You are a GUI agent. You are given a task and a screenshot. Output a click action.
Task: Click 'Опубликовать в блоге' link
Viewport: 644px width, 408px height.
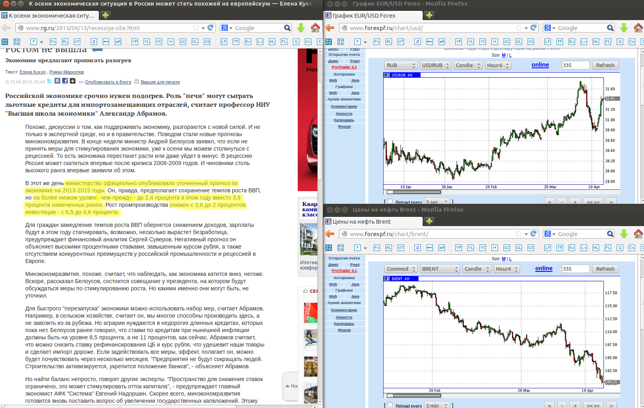point(108,82)
